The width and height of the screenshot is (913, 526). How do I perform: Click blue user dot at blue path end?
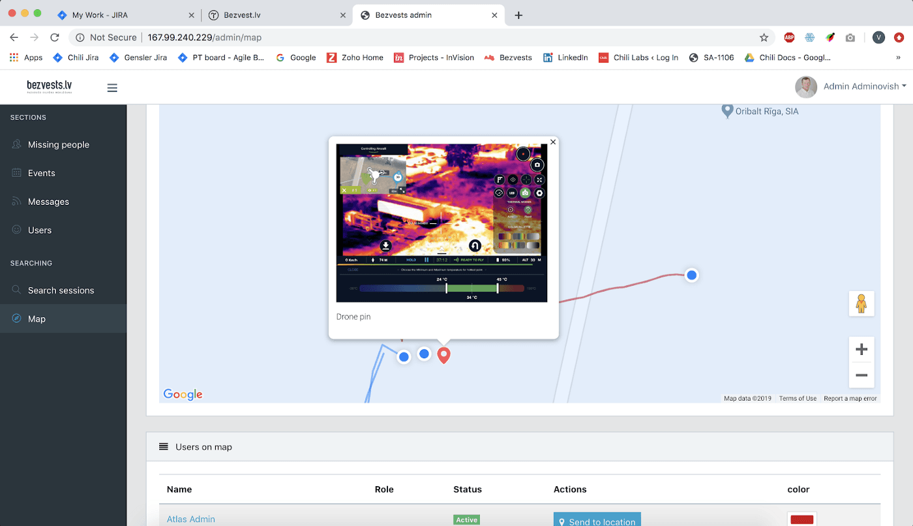[x=404, y=357]
